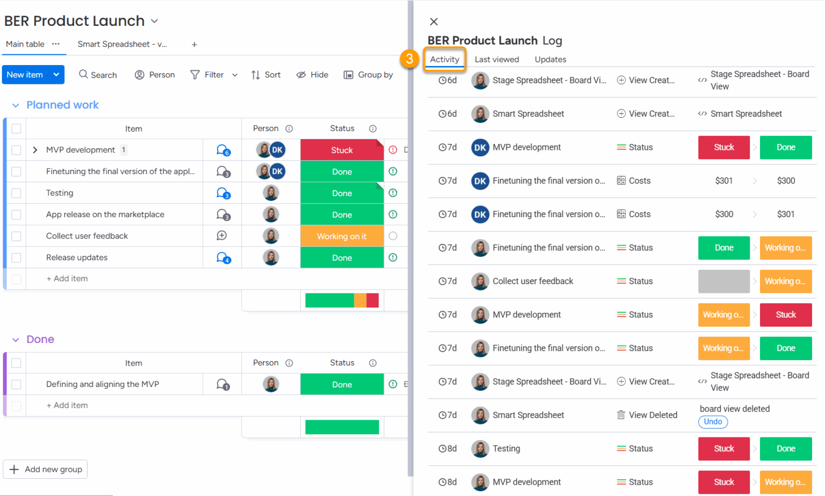Open the Main table options ellipsis
Viewport: 825px width, 496px height.
tap(56, 44)
